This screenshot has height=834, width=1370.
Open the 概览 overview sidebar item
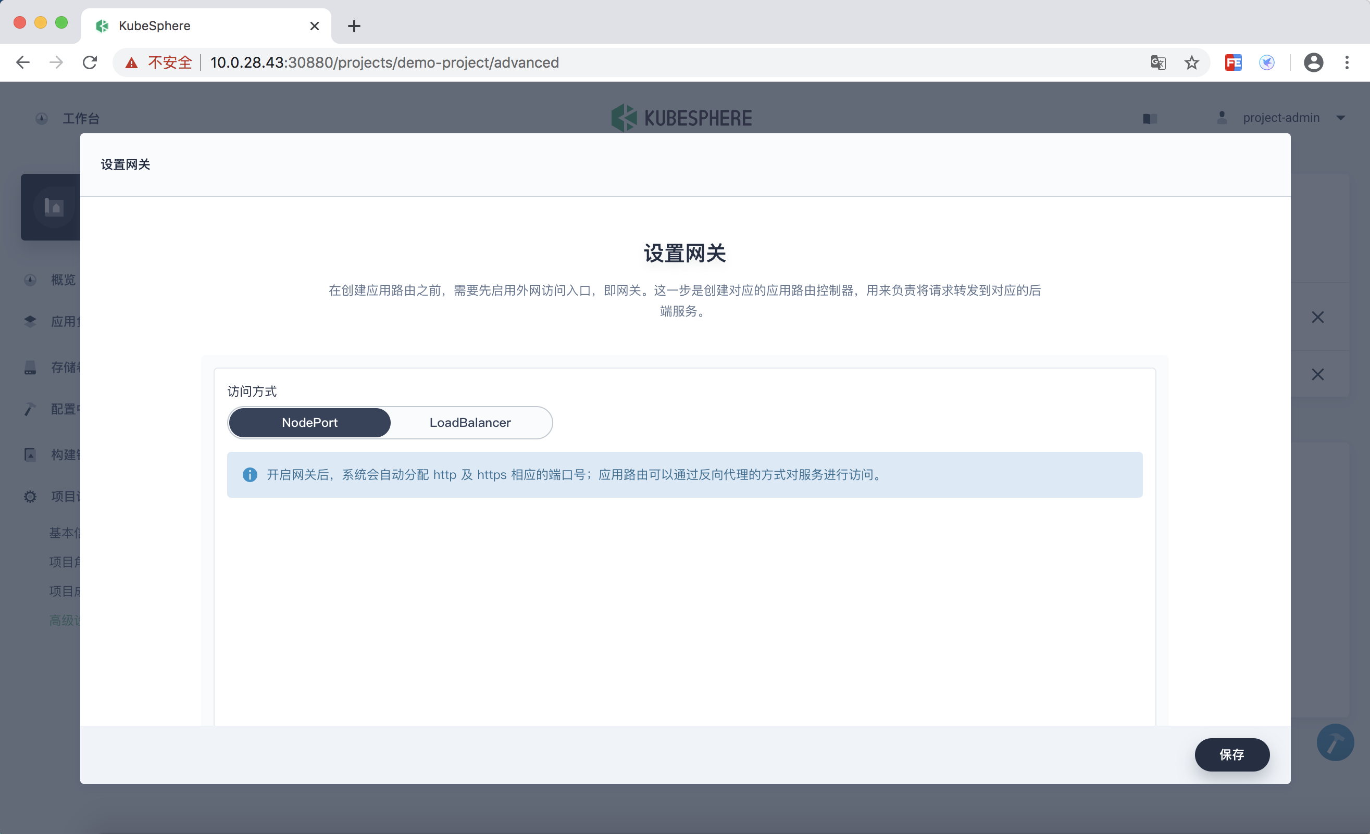(x=63, y=280)
